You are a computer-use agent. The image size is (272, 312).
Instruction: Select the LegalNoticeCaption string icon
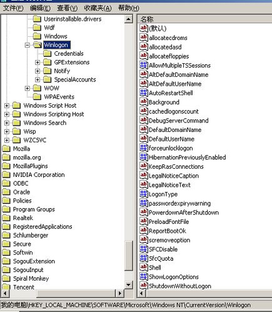pyautogui.click(x=144, y=176)
